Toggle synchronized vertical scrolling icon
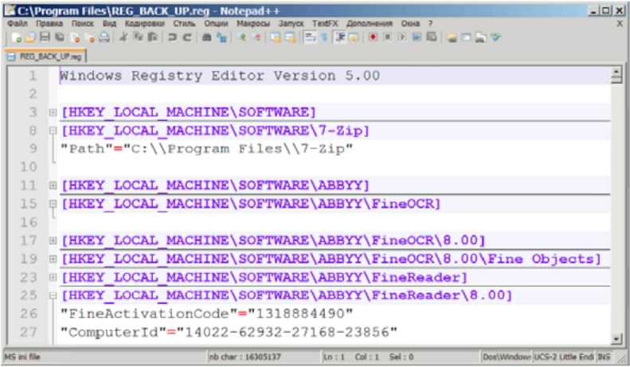Viewport: 630px width, 367px height. pyautogui.click(x=276, y=37)
